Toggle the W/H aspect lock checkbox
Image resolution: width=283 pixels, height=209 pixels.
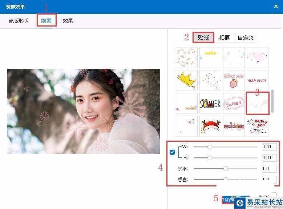click(x=172, y=152)
